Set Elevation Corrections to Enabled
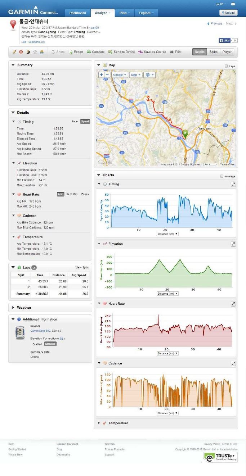The width and height of the screenshot is (246, 476). [x=37, y=344]
